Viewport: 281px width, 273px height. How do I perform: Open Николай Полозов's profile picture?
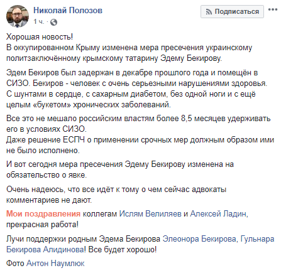18,16
